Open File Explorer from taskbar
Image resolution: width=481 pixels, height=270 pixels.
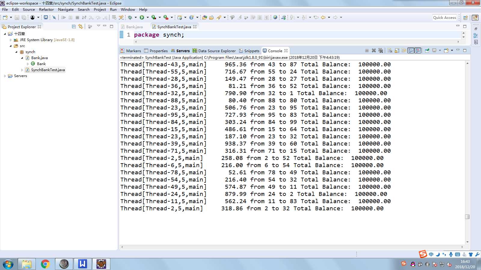click(x=27, y=264)
